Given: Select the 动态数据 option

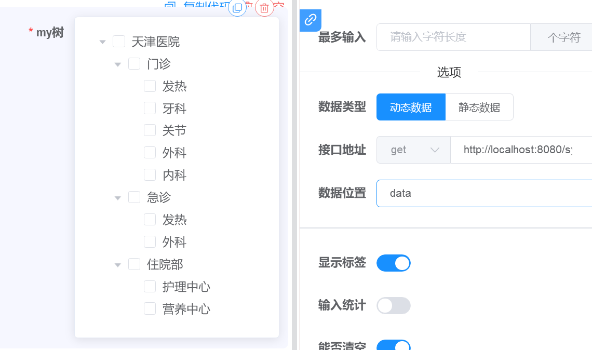Looking at the screenshot, I should [x=411, y=107].
